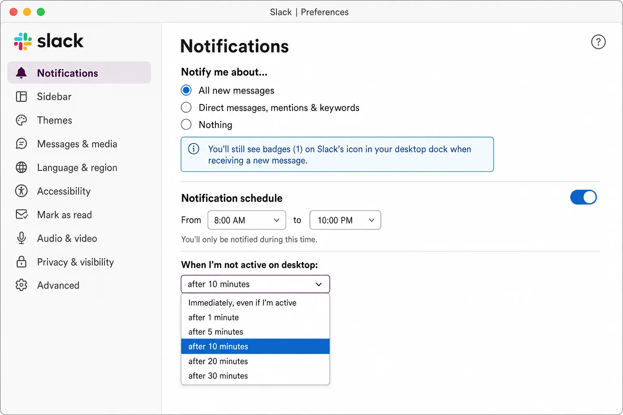Click the green zoom window button
This screenshot has height=415, width=623.
[41, 12]
